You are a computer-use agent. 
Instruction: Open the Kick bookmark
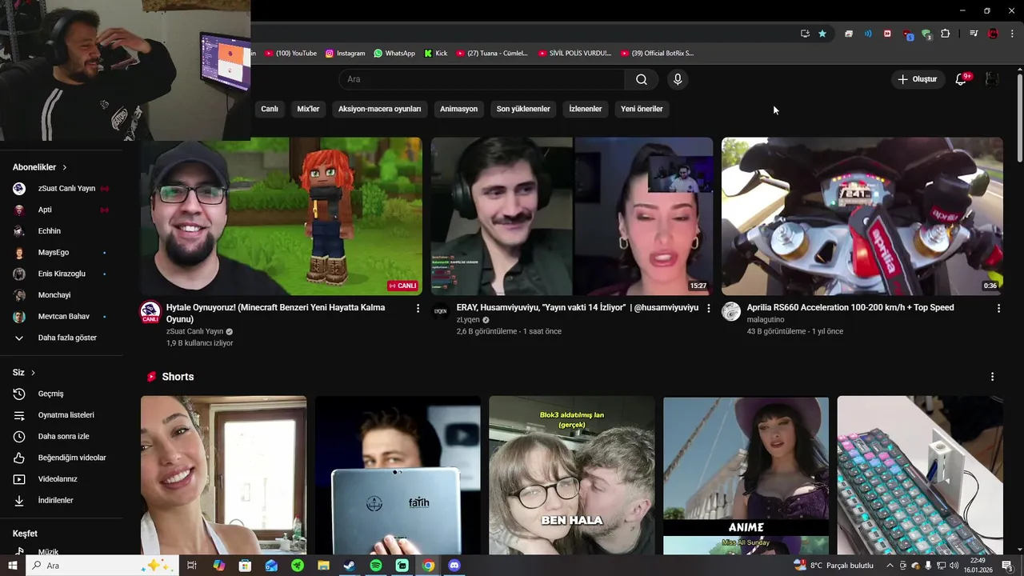tap(435, 54)
